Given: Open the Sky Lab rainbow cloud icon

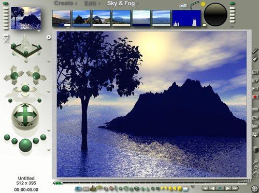Looking at the screenshot, I should pyautogui.click(x=183, y=6).
